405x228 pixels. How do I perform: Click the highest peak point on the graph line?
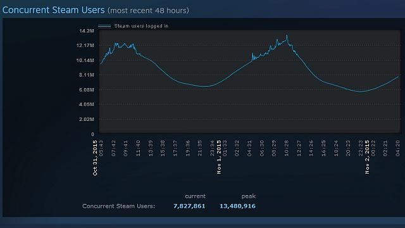point(287,35)
